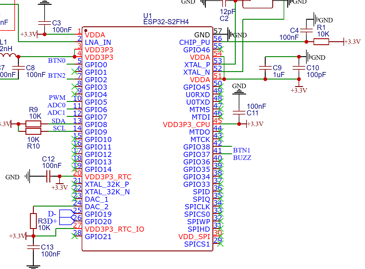Select the 1uF value under C9
This screenshot has height=269, width=365.
coord(279,75)
